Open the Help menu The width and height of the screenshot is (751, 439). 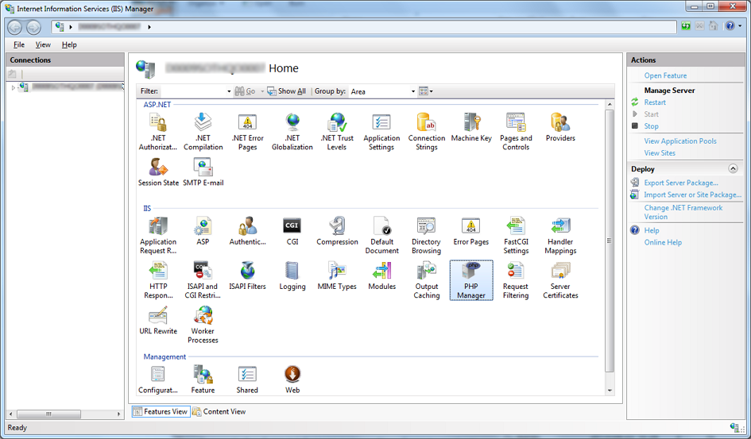69,44
